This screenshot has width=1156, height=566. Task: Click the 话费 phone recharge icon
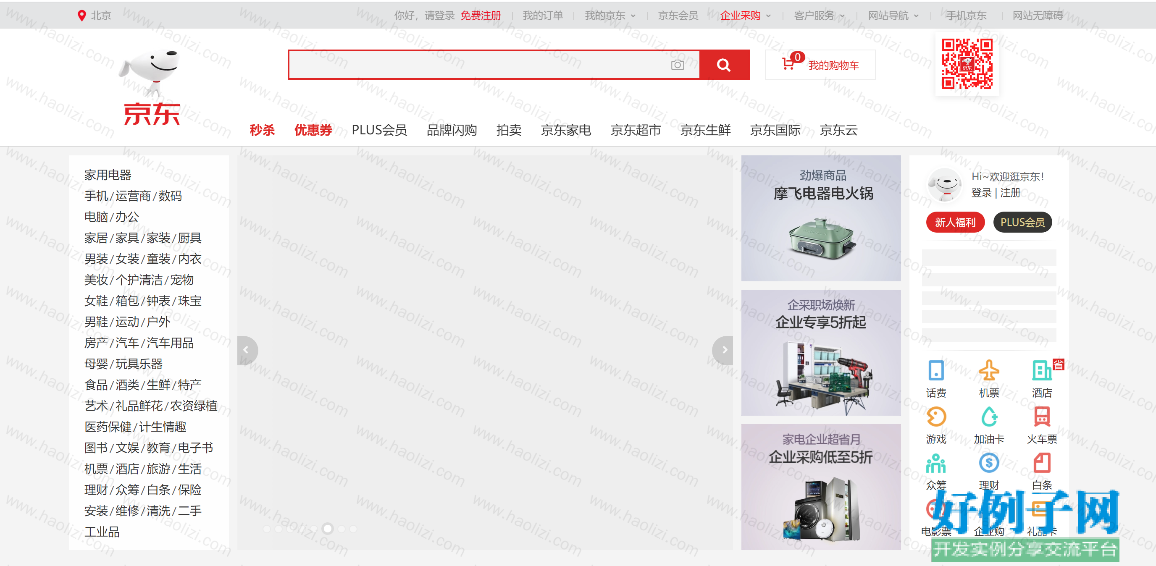(x=935, y=370)
